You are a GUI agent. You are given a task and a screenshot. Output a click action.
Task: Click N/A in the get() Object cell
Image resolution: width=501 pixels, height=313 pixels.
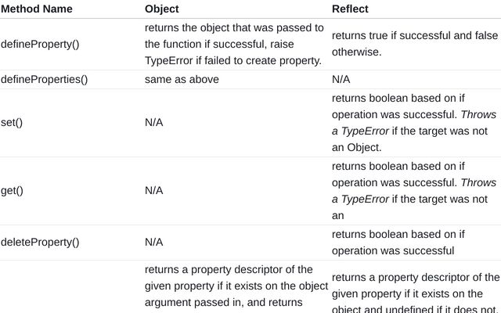(154, 191)
